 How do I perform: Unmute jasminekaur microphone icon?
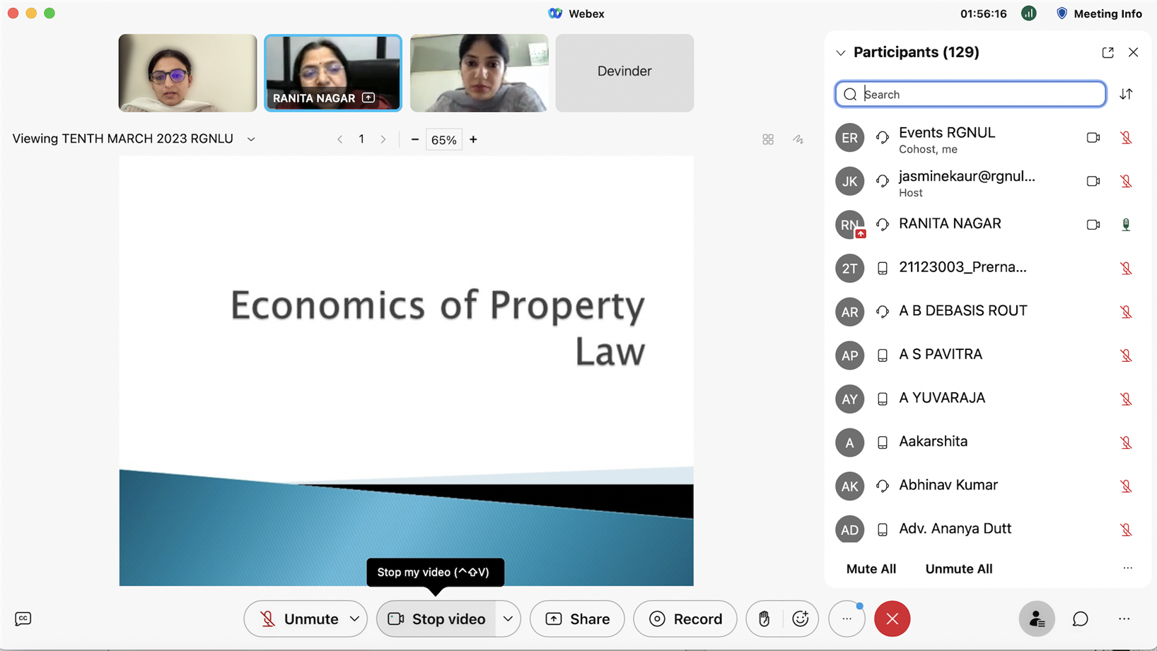click(1126, 181)
